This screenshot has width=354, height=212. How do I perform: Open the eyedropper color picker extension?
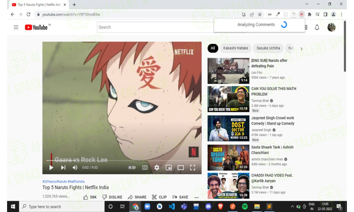278,14
